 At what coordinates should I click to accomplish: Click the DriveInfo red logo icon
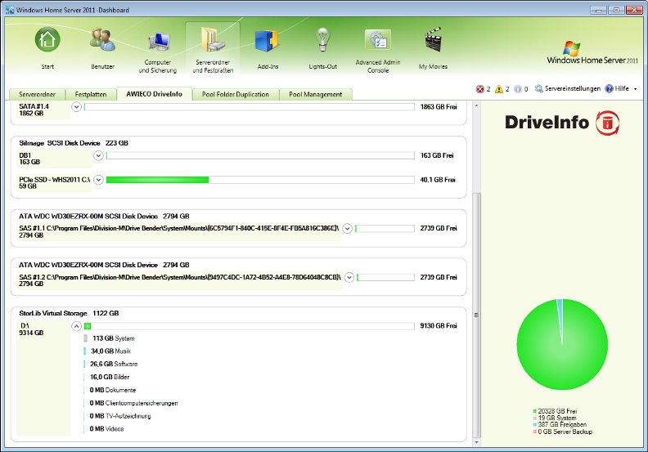coord(607,123)
